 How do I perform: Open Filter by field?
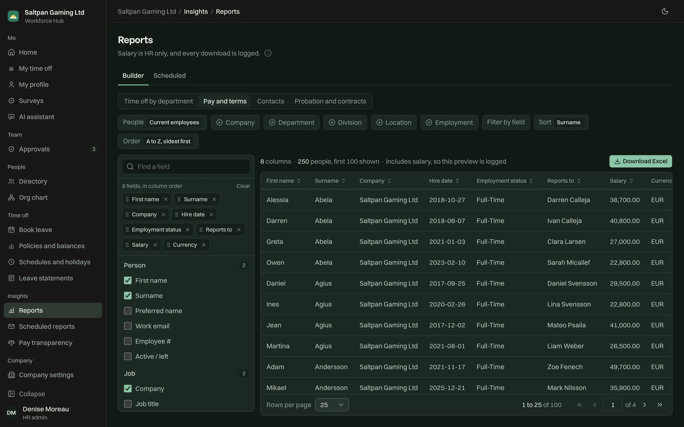(x=506, y=122)
